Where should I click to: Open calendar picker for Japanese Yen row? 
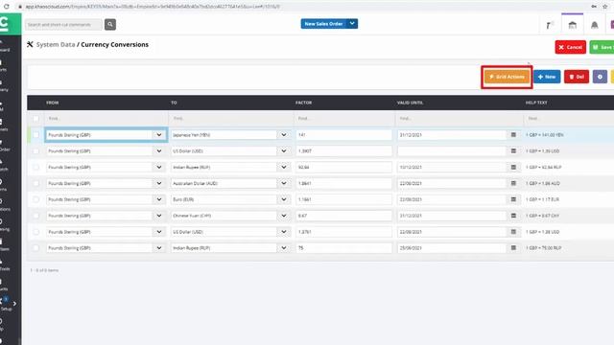[x=513, y=134]
